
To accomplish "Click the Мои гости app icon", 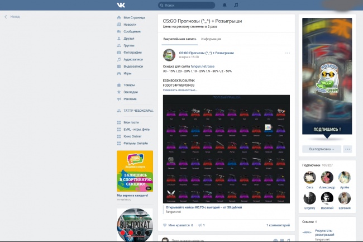I will (x=119, y=122).
